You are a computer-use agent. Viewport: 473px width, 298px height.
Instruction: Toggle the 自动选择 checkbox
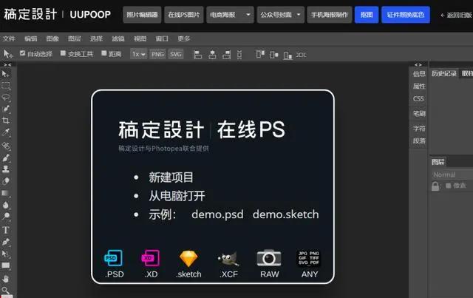22,53
